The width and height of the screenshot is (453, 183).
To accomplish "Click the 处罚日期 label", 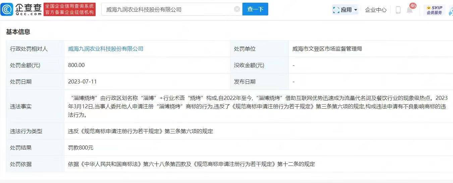I will [21, 81].
